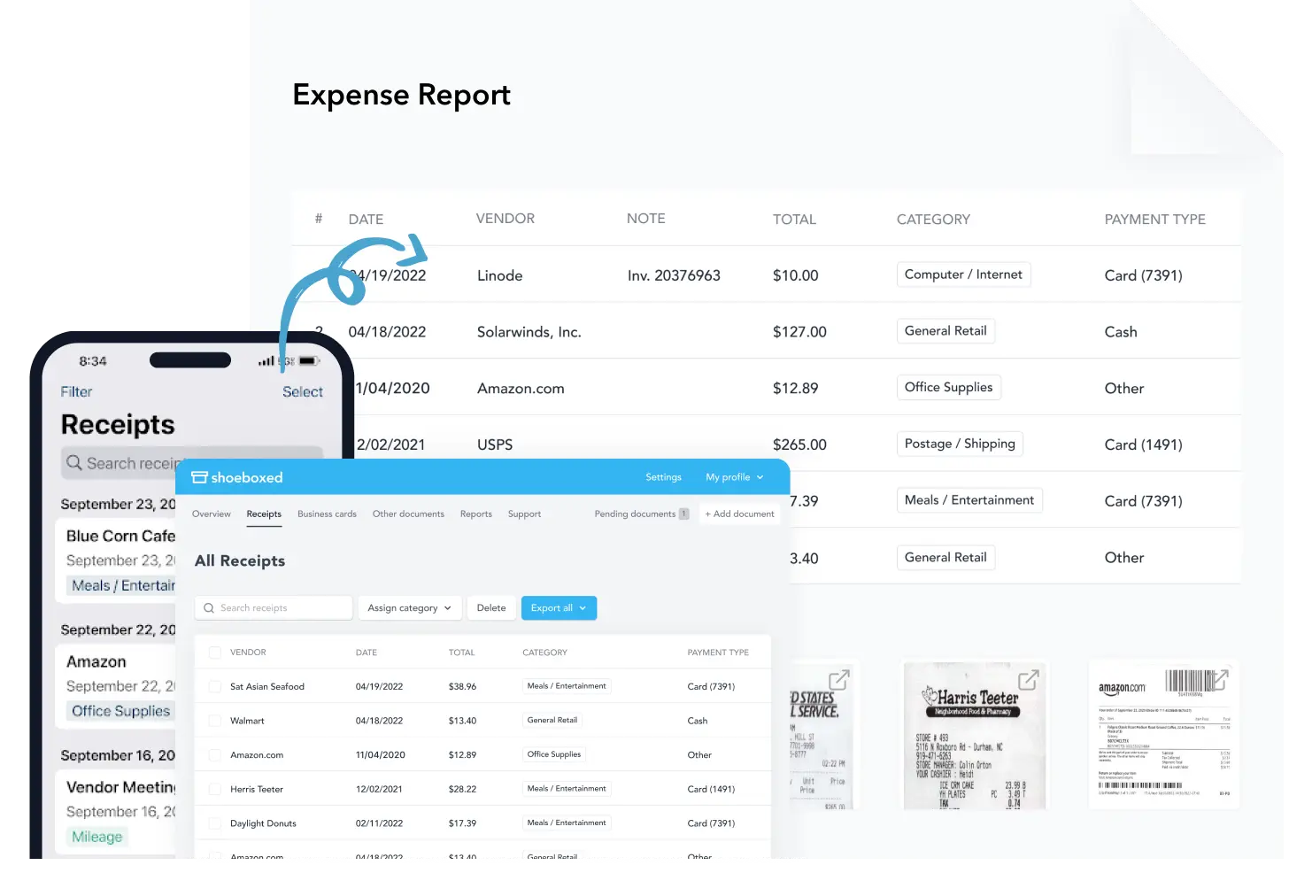Open the Other documents tab
This screenshot has height=873, width=1312.
(408, 514)
